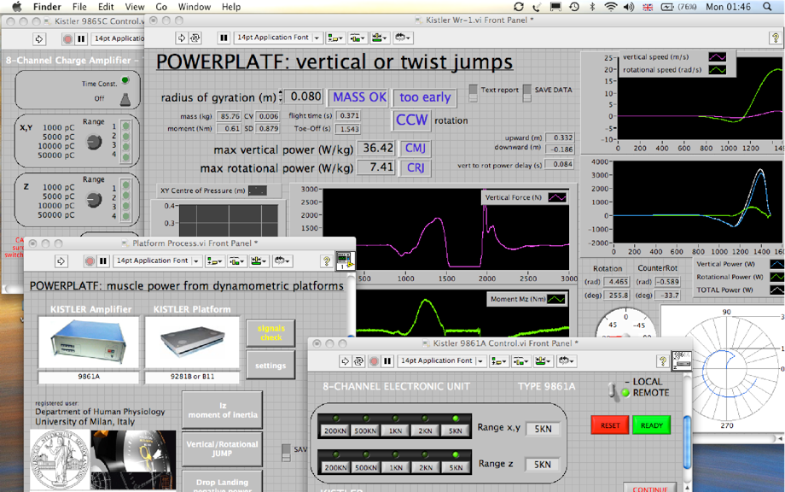785x492 pixels.
Task: Select 200KN for Range x,y
Action: click(335, 430)
